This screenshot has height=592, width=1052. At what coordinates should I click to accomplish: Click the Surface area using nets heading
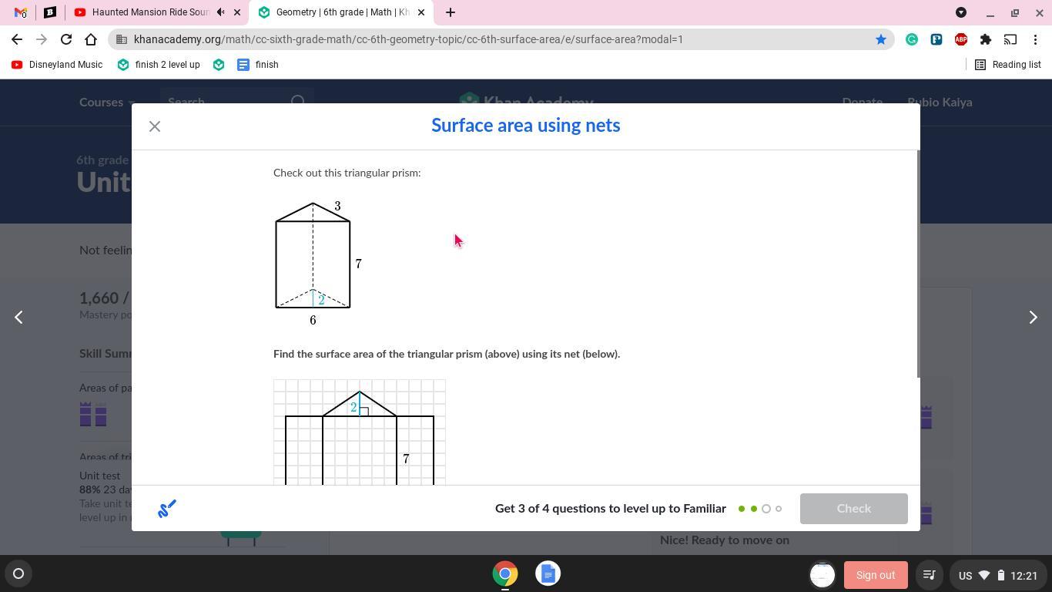(x=526, y=126)
